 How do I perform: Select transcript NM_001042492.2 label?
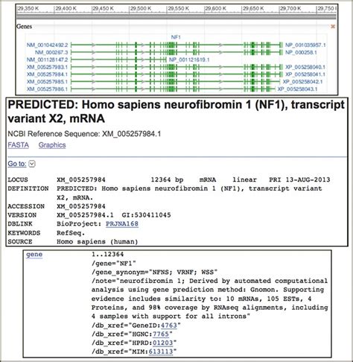tap(47, 45)
